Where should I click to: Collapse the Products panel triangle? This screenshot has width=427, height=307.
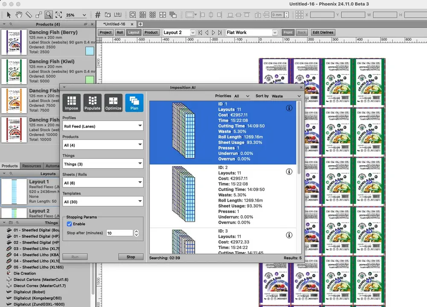point(4,24)
